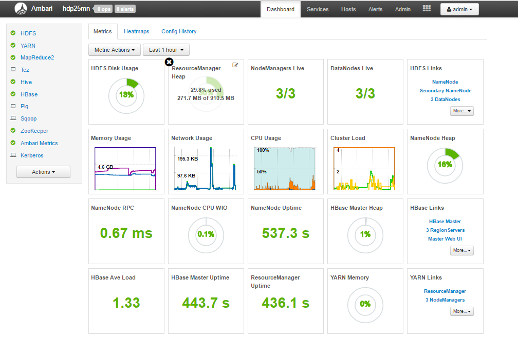Click the Memory Usage graph

[x=125, y=169]
